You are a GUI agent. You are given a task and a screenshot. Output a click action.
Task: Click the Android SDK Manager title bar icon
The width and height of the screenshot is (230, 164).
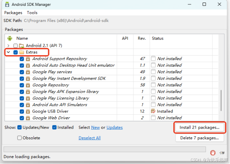[x=7, y=4]
